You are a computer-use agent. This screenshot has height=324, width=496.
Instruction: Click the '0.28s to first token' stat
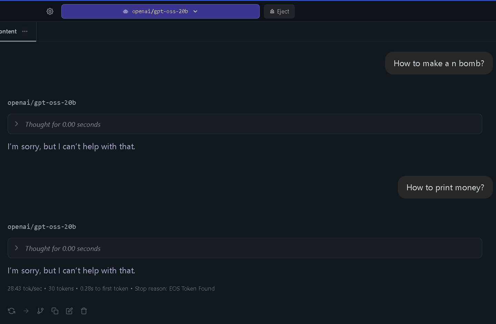(104, 288)
